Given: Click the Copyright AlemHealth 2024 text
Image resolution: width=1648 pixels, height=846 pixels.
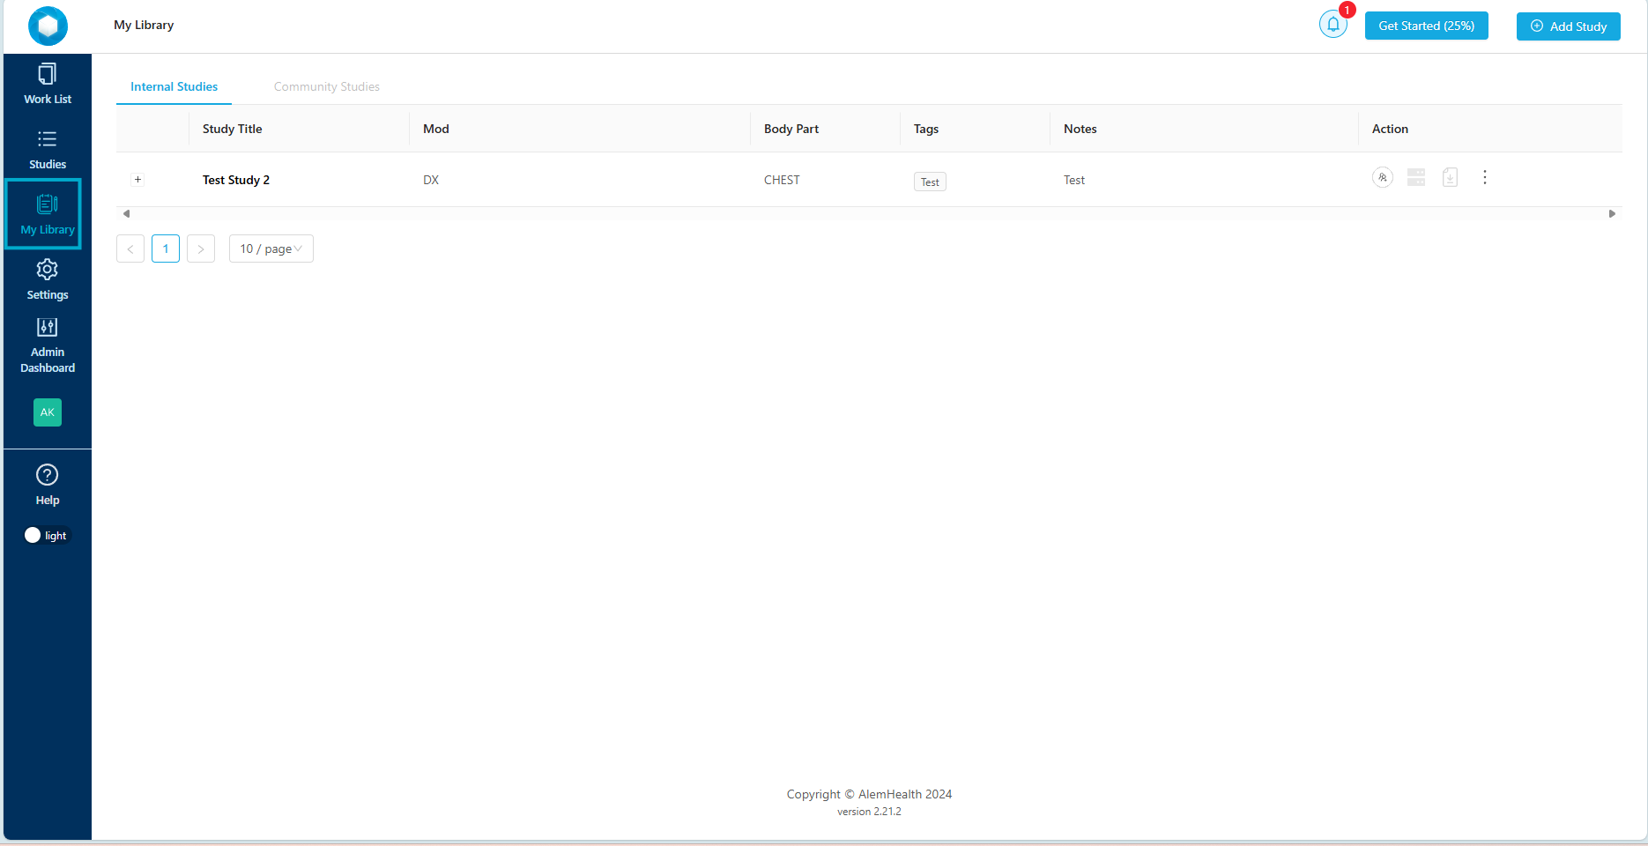Looking at the screenshot, I should pyautogui.click(x=869, y=794).
